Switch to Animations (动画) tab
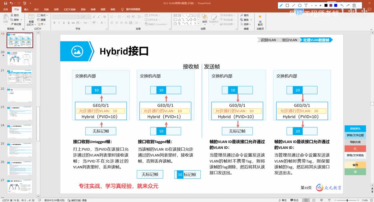Image resolution: width=374 pixels, height=202 pixels. tap(56, 9)
